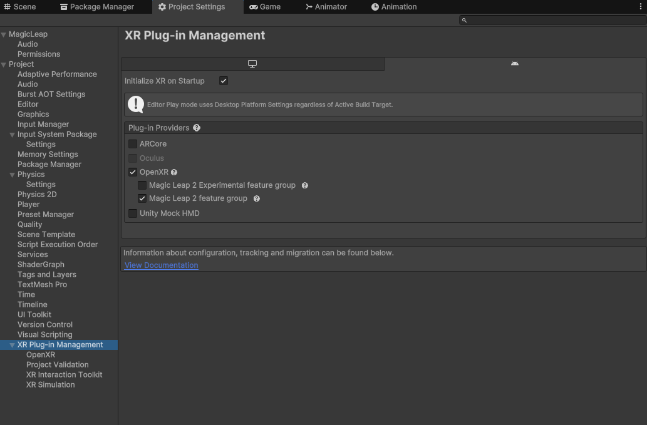Toggle Initialize XR on Startup
Screen dimensions: 647x425
point(224,80)
